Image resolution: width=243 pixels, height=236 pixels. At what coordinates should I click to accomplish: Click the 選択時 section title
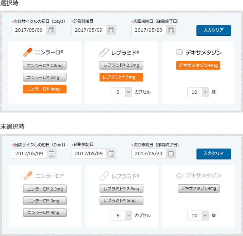(x=9, y=3)
